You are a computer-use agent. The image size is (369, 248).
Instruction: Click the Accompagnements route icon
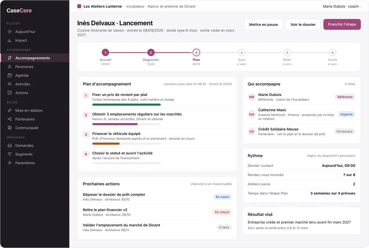coord(10,58)
